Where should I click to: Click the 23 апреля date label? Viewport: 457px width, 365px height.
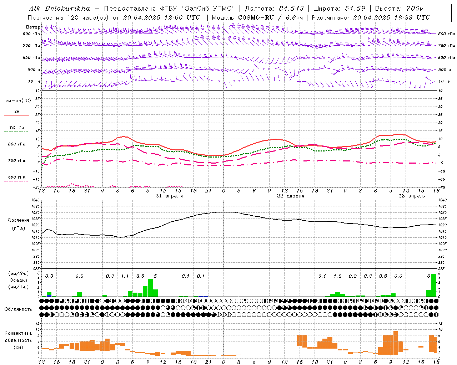(412, 196)
